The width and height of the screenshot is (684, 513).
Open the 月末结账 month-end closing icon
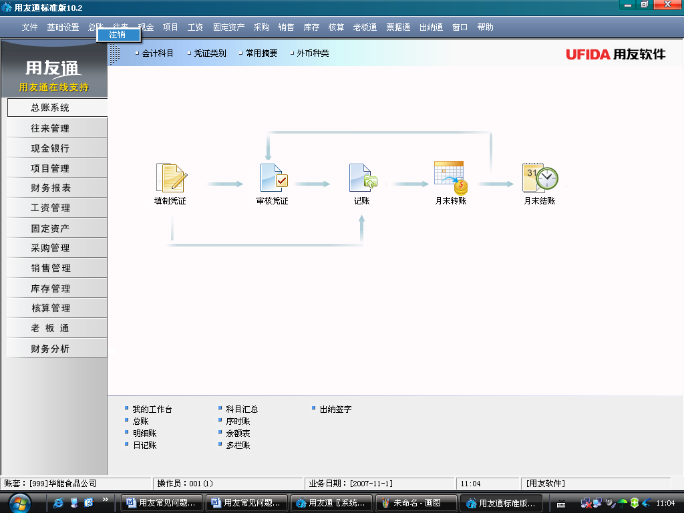point(540,178)
